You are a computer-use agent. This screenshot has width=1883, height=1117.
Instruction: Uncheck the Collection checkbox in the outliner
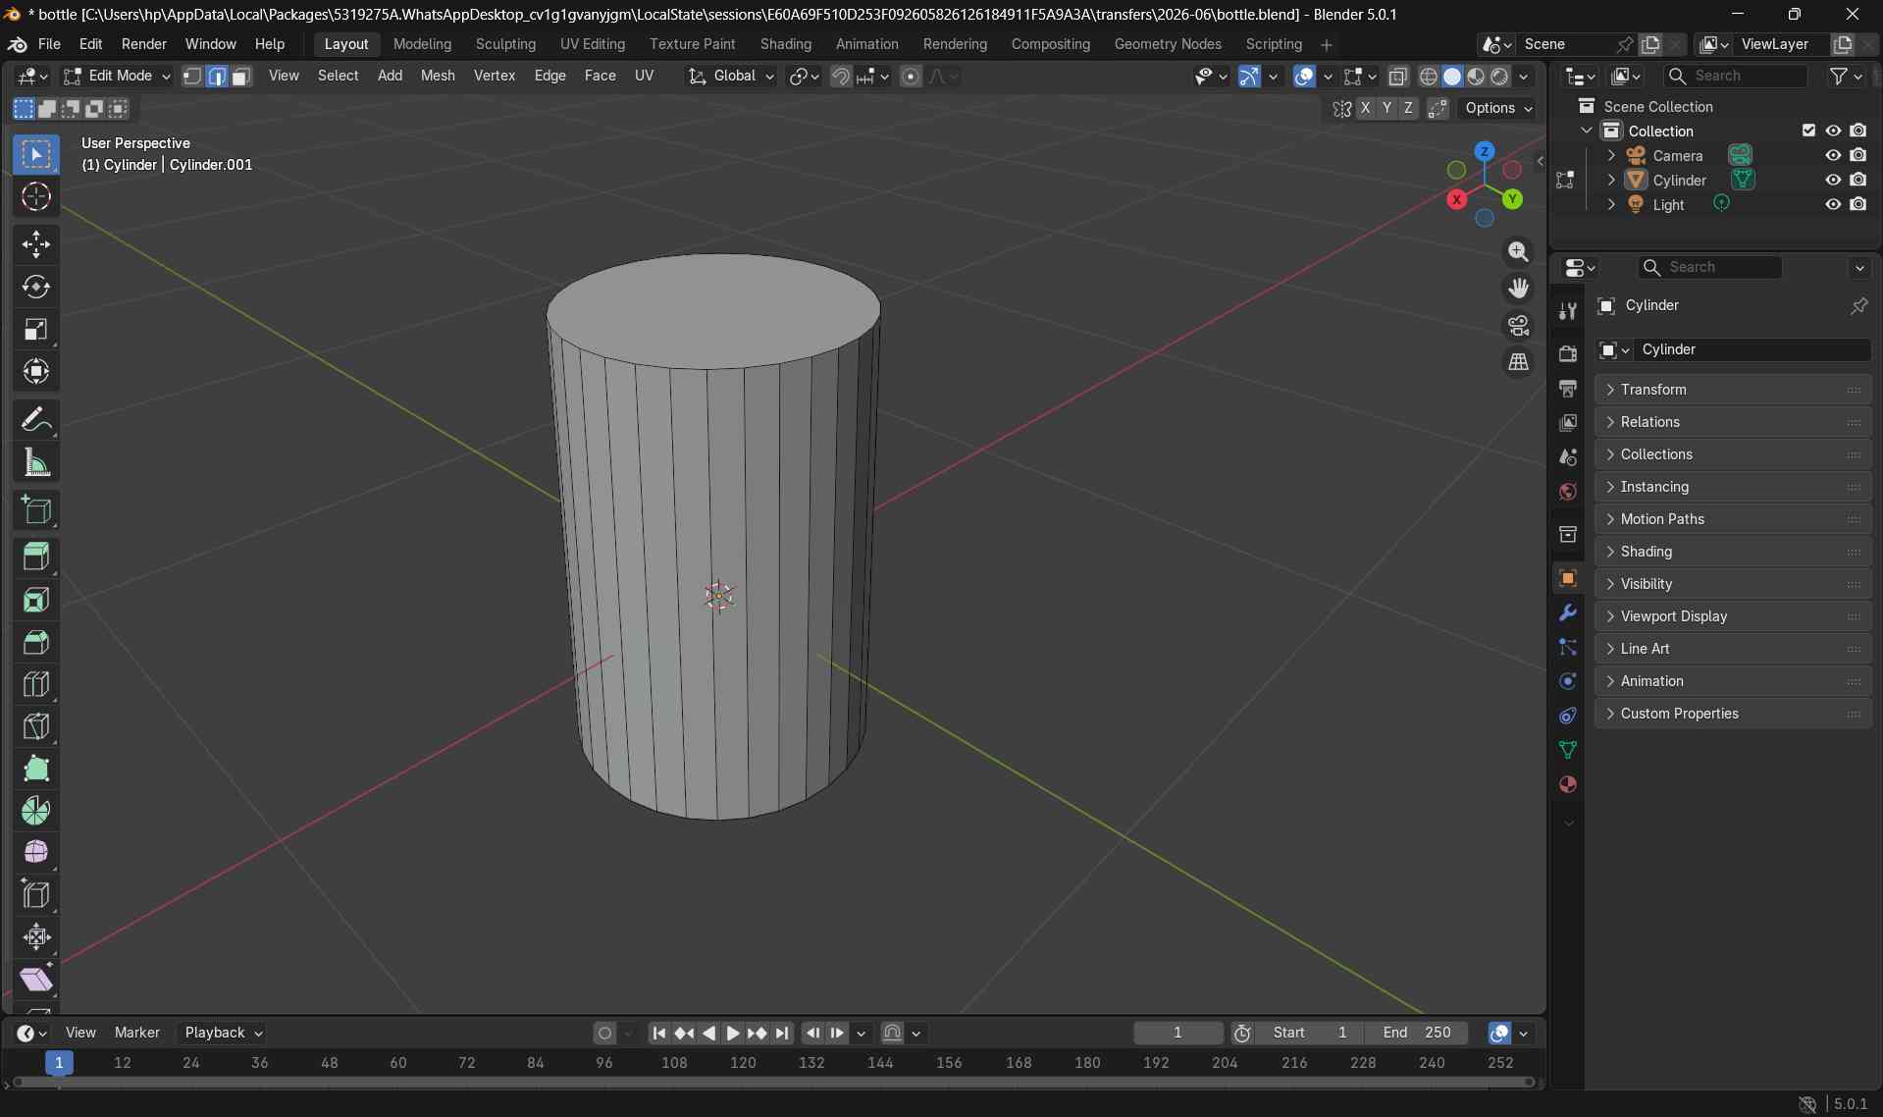(1808, 130)
